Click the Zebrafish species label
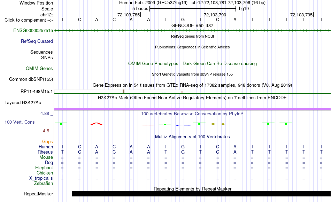The height and width of the screenshot is (202, 331). [x=44, y=184]
